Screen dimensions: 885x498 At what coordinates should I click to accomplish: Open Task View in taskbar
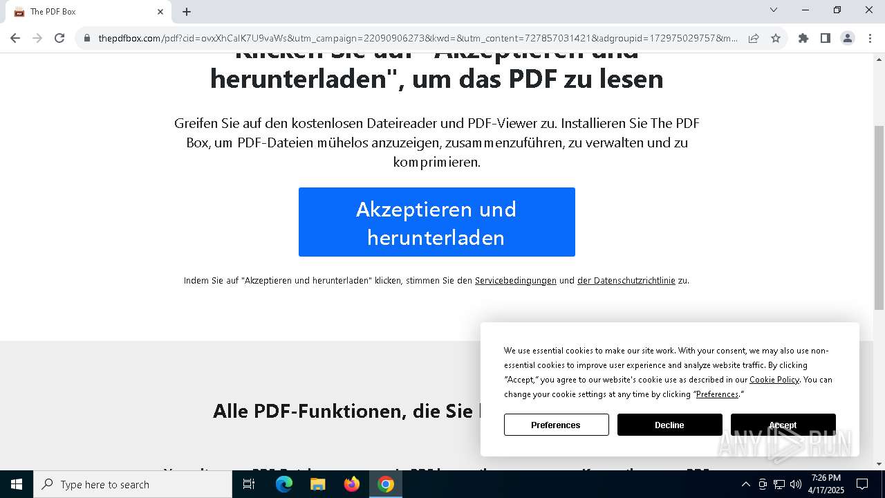coord(249,484)
